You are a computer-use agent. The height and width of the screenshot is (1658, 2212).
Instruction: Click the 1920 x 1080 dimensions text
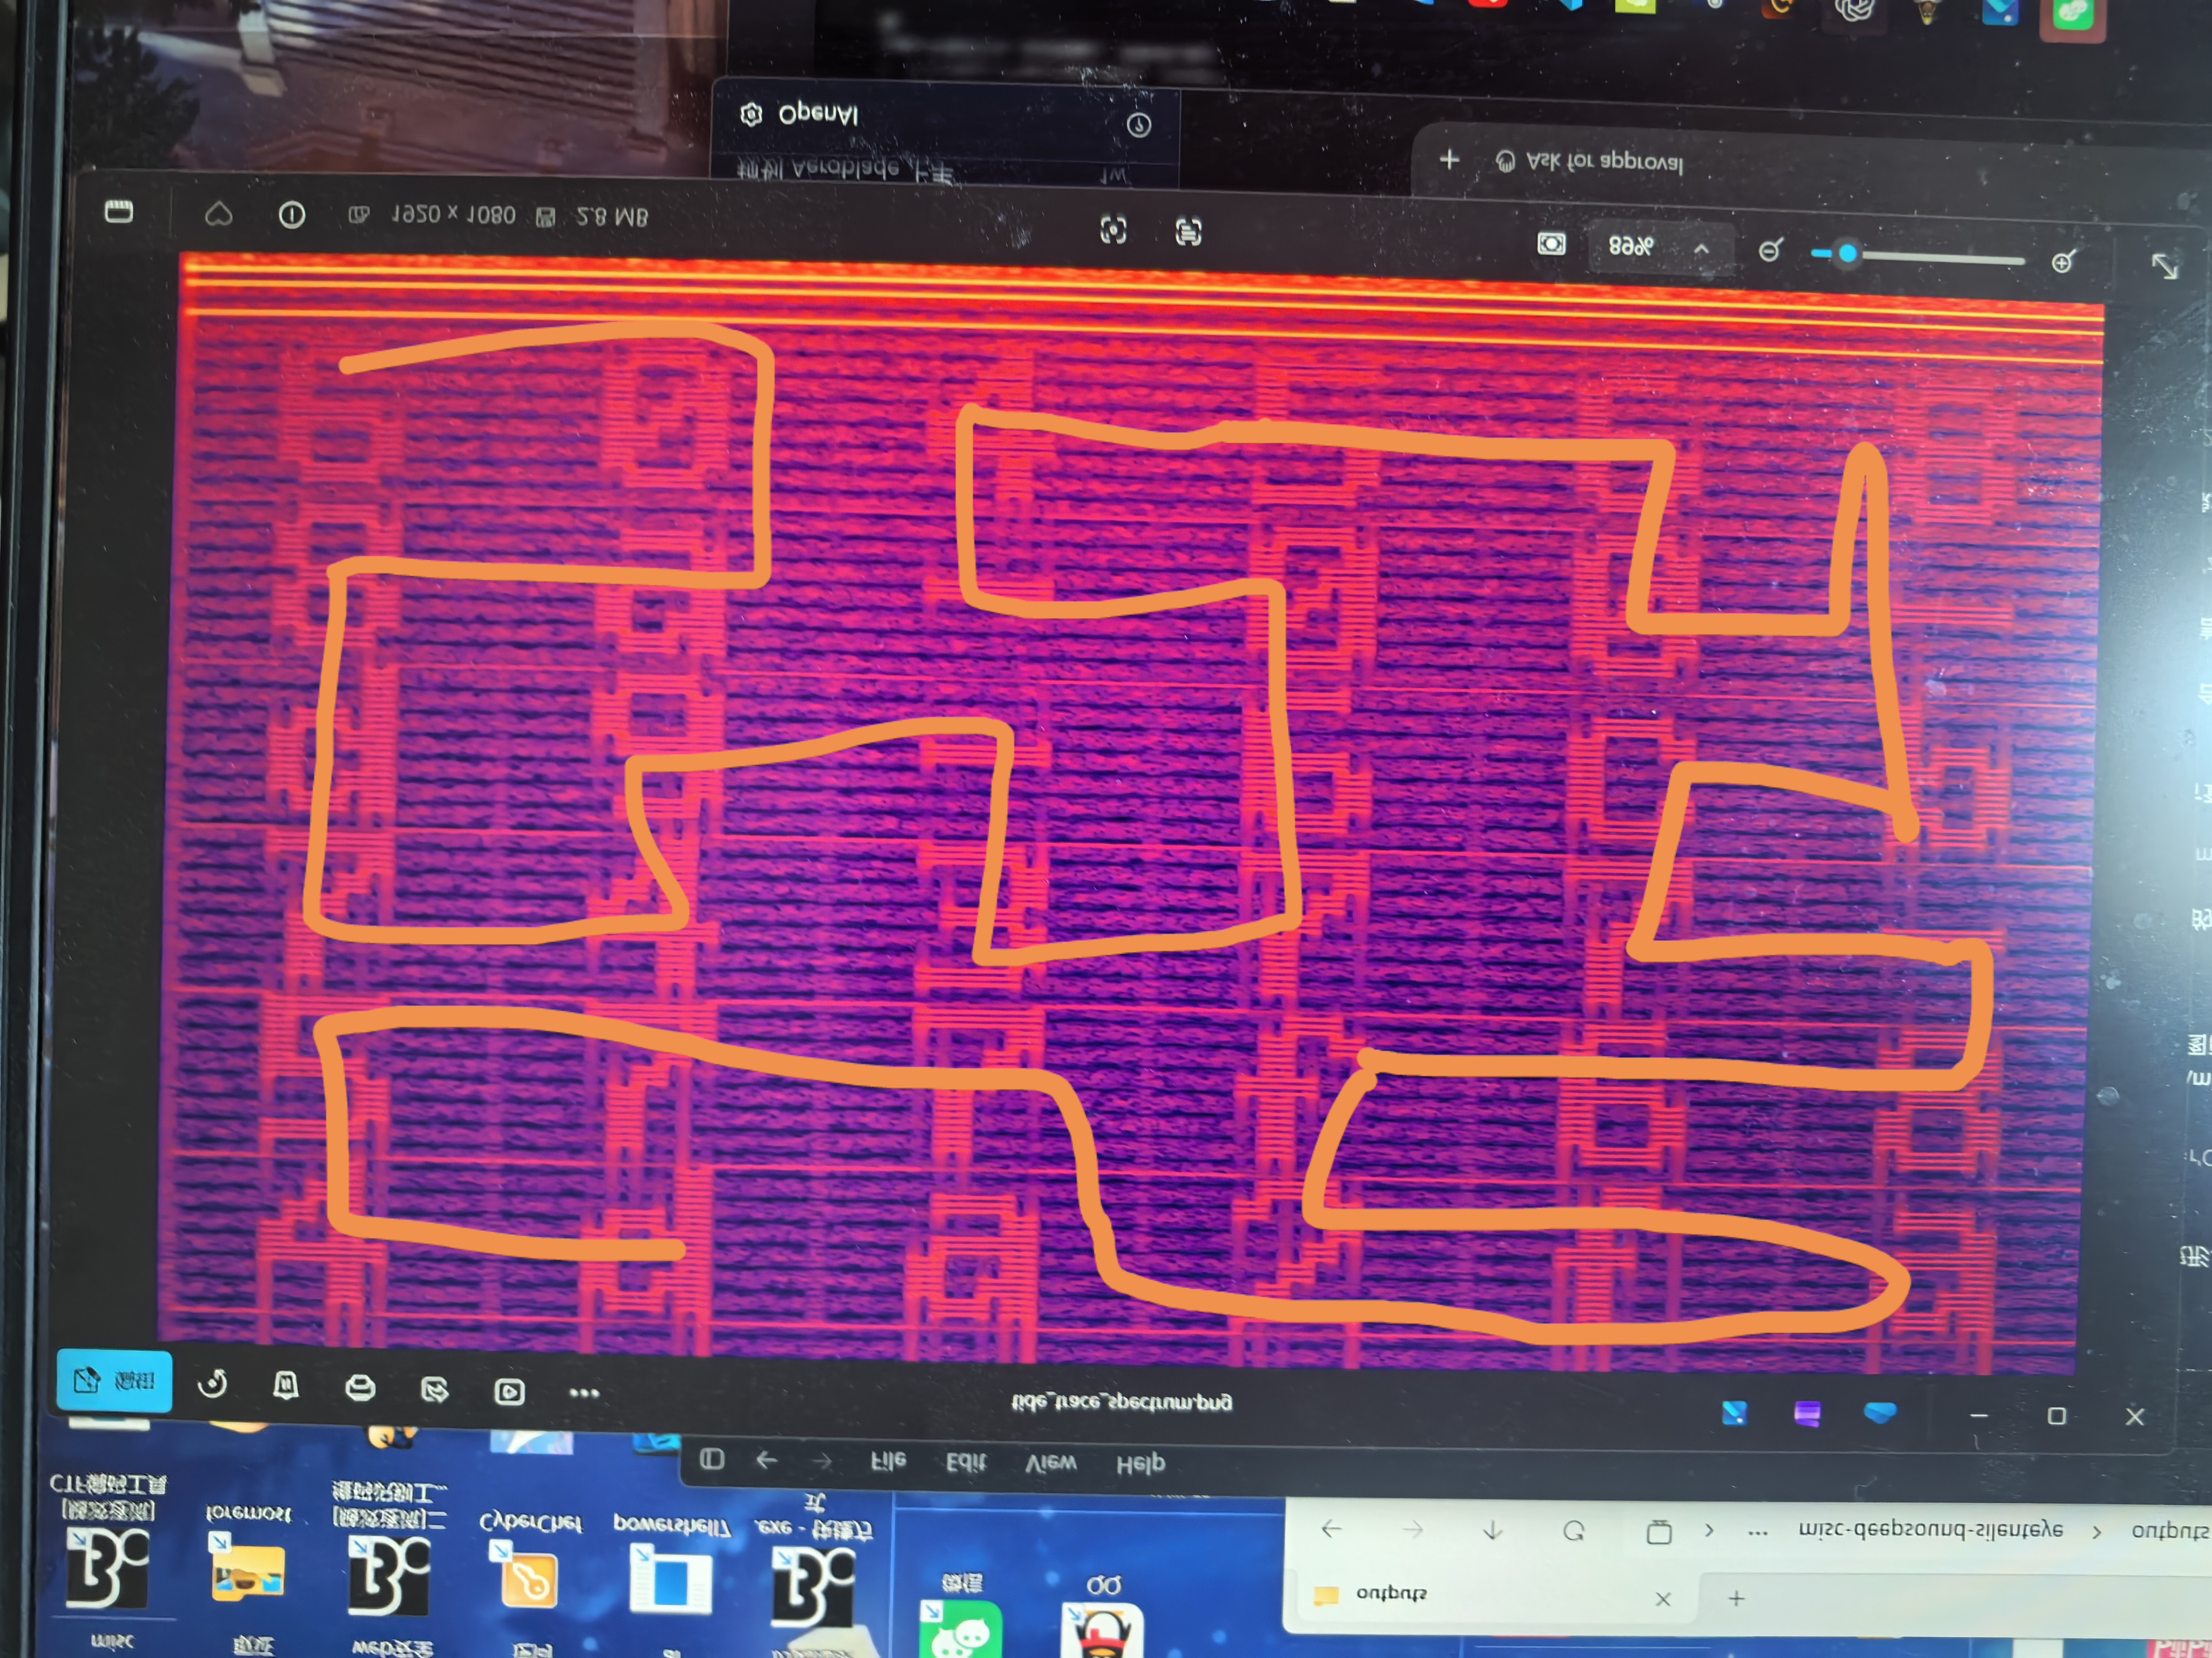pyautogui.click(x=454, y=215)
